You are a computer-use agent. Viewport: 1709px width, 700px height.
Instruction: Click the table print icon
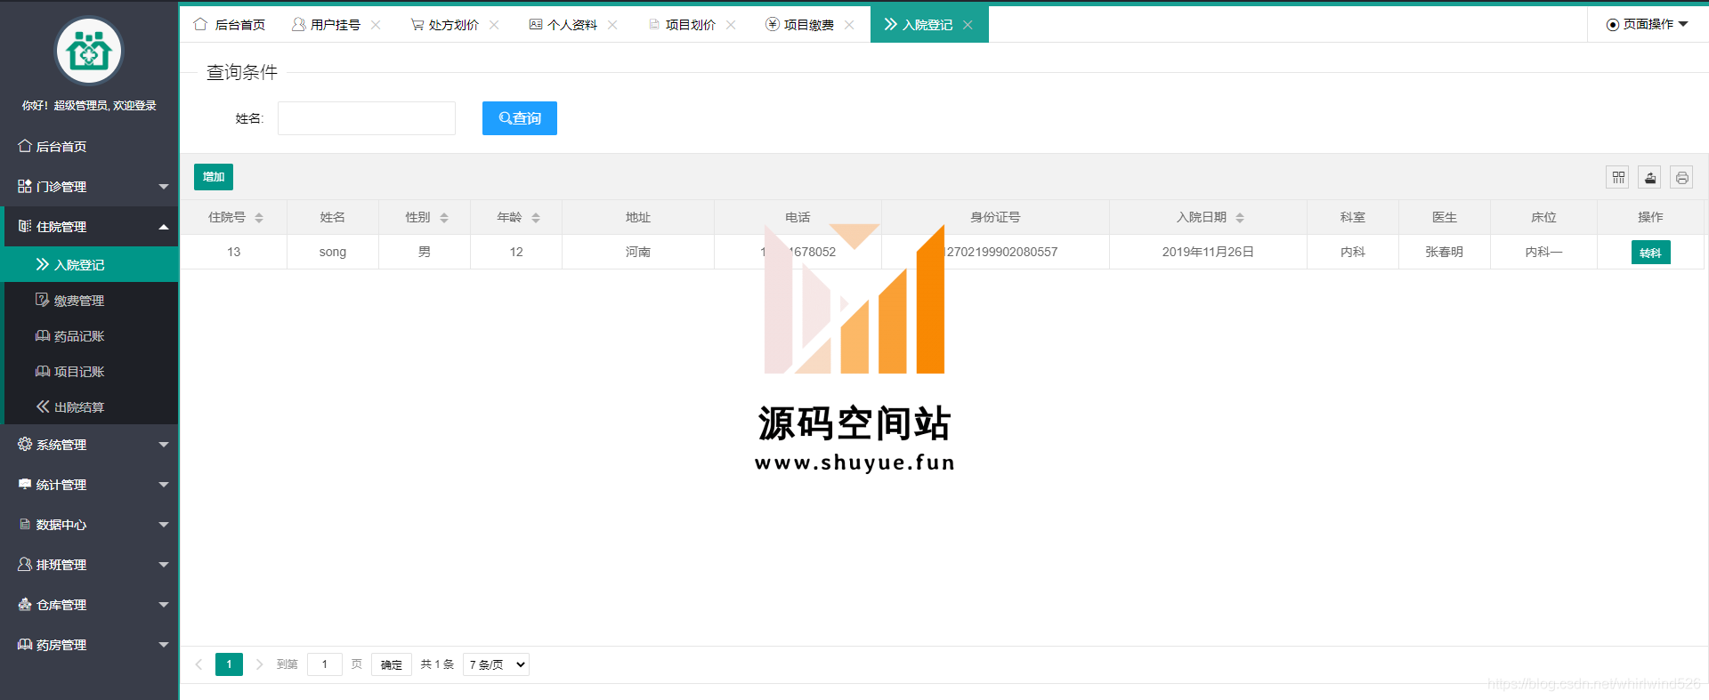pos(1682,178)
